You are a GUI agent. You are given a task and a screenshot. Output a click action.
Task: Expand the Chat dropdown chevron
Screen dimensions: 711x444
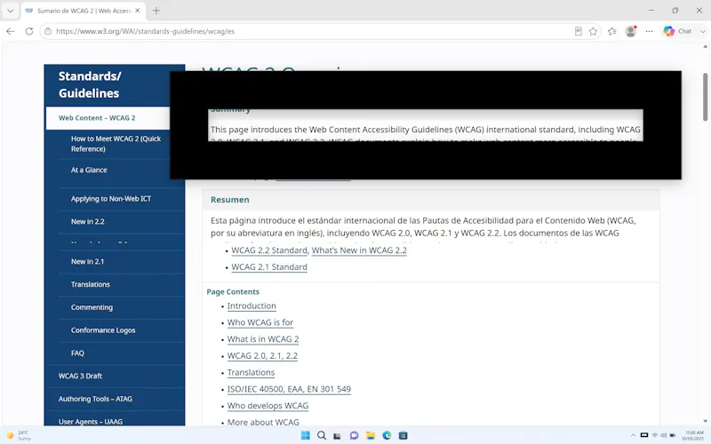click(x=702, y=31)
